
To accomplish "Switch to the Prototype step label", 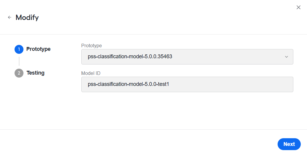I will (x=38, y=49).
